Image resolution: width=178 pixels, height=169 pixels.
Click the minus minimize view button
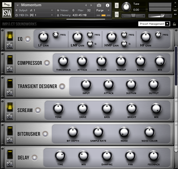(175, 7)
